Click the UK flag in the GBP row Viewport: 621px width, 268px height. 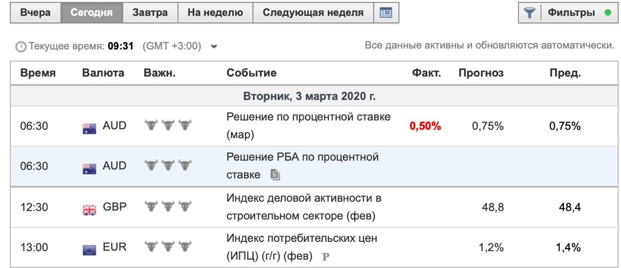coord(89,209)
